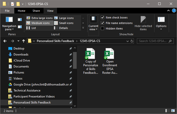Open address bar history dropdown
The image size is (177, 114).
(128, 41)
